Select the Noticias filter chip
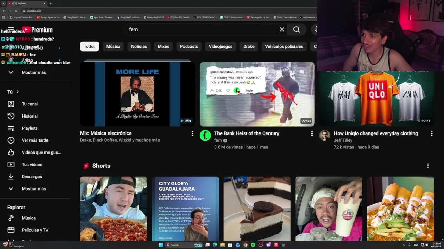Image resolution: width=444 pixels, height=249 pixels. point(139,46)
